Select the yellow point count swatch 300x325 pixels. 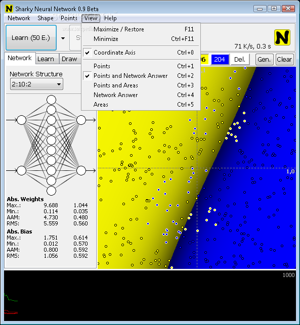click(204, 60)
